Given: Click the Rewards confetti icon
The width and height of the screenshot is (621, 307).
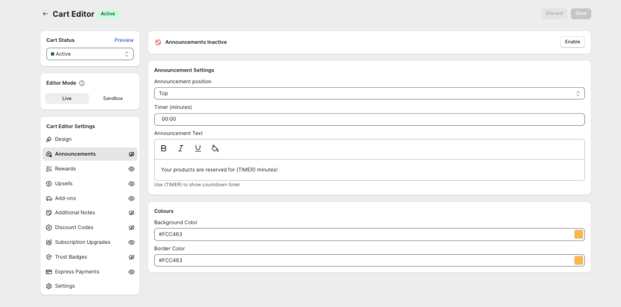Looking at the screenshot, I should tap(49, 169).
